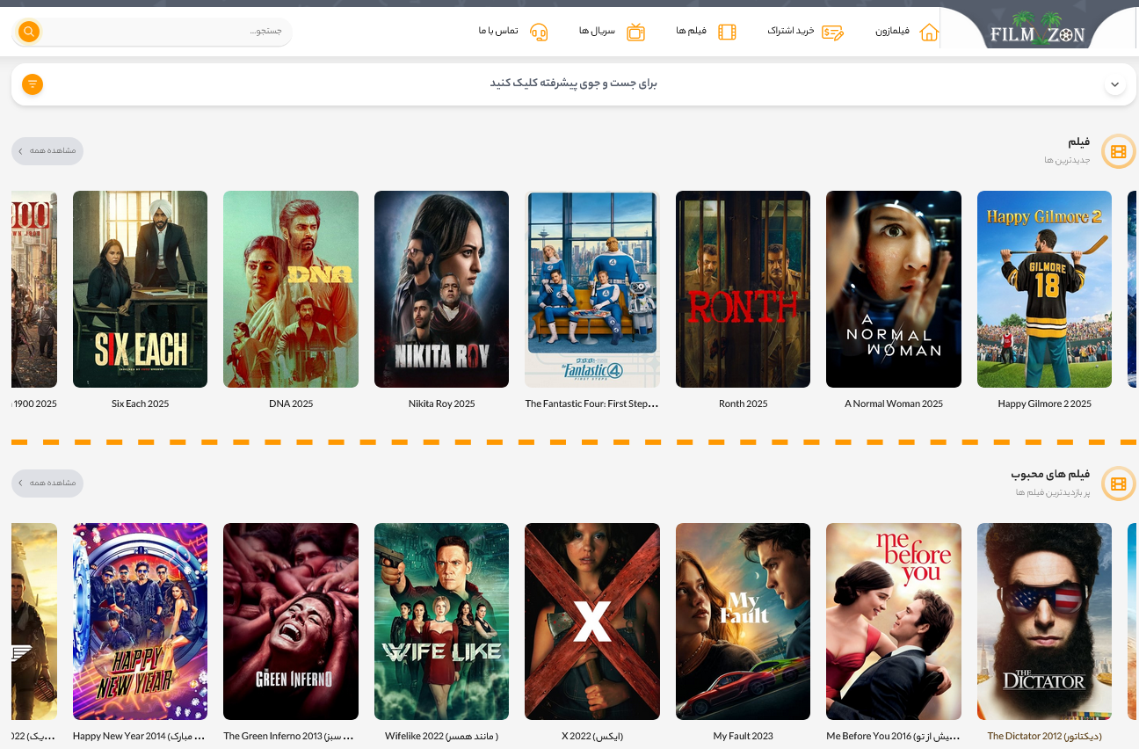
Task: Click the TV series icon in navbar
Action: click(x=635, y=33)
